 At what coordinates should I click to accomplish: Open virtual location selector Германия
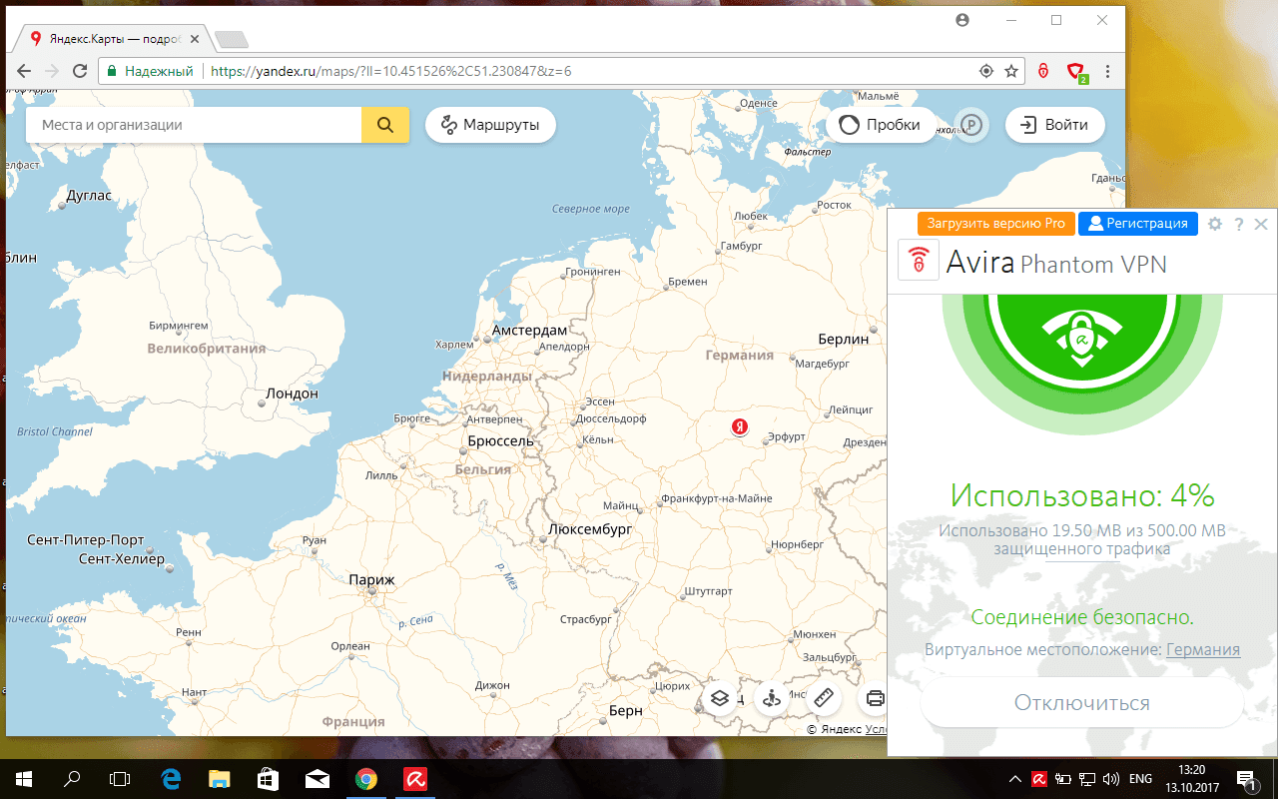1203,649
